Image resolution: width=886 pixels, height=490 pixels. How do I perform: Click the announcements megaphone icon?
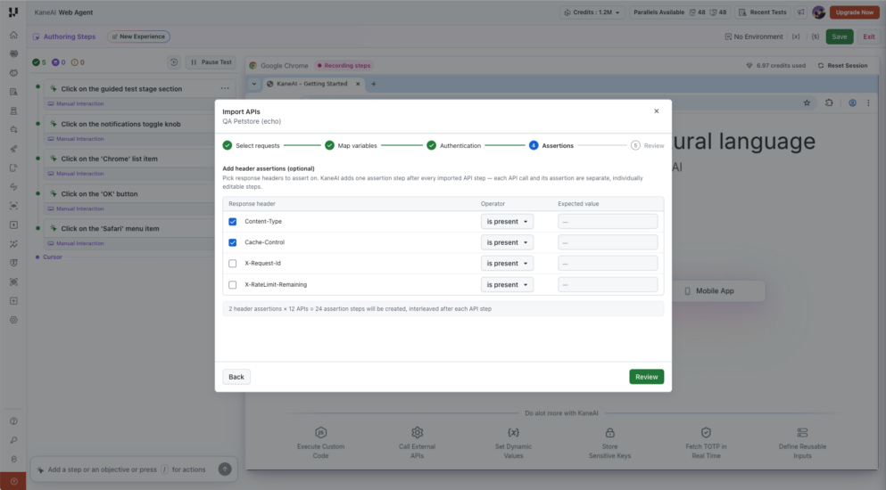click(x=800, y=12)
